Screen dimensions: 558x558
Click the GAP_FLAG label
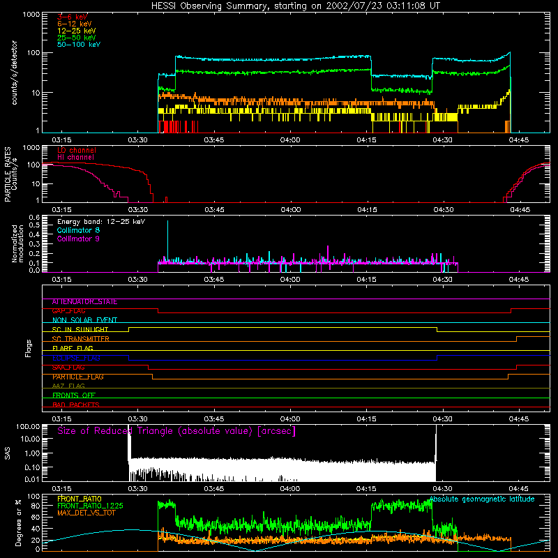point(68,311)
